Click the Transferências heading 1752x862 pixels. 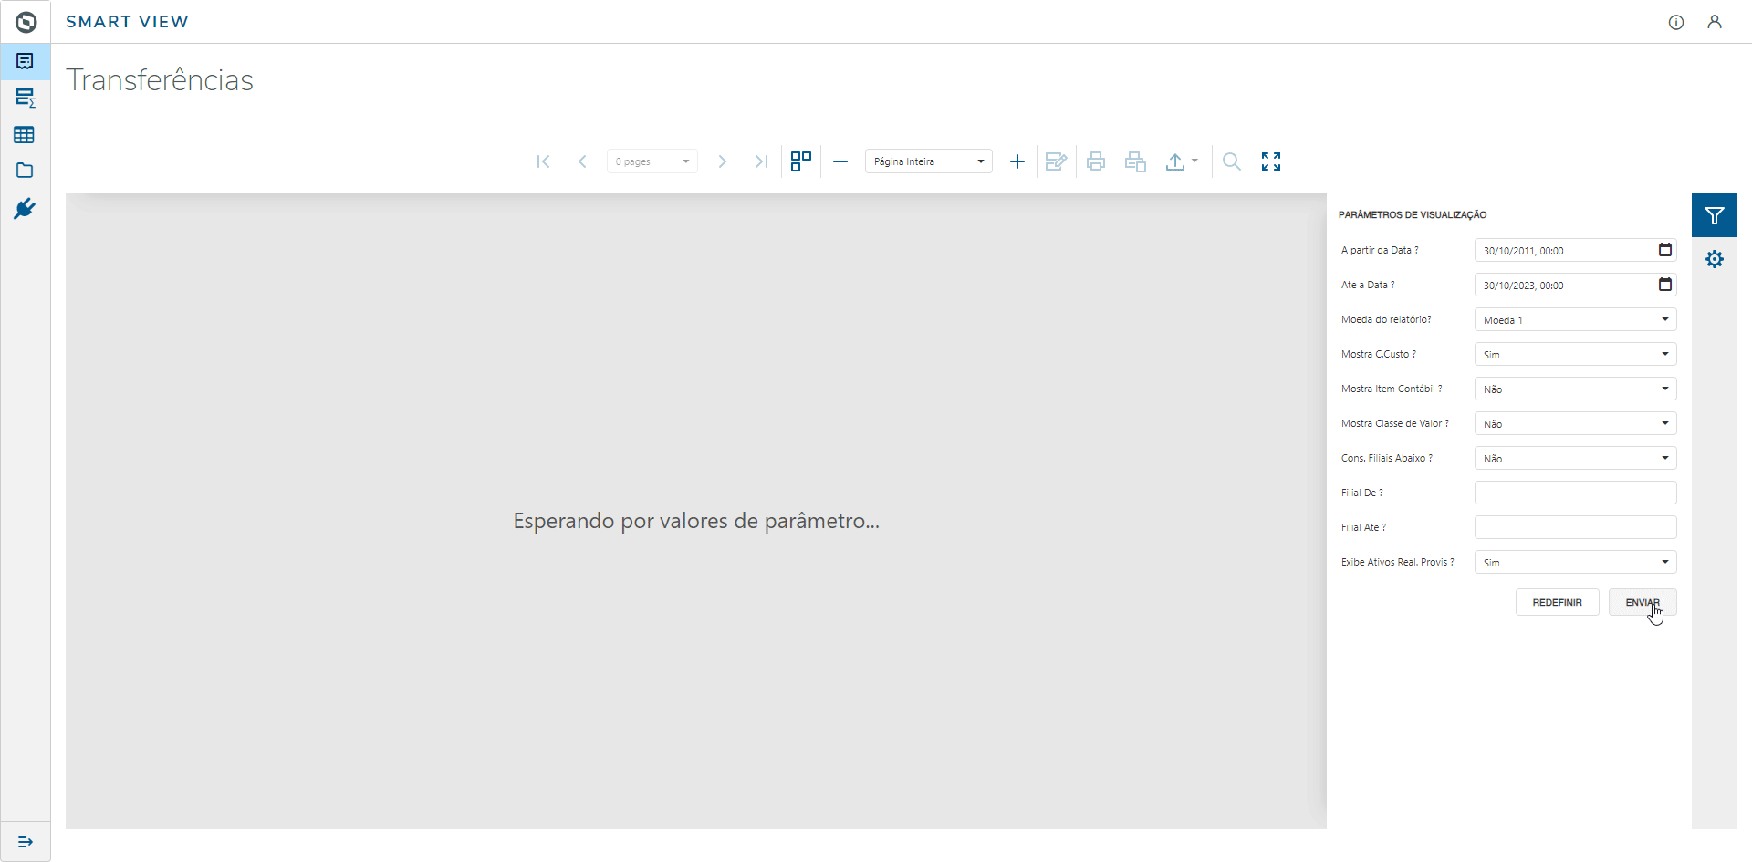coord(160,80)
